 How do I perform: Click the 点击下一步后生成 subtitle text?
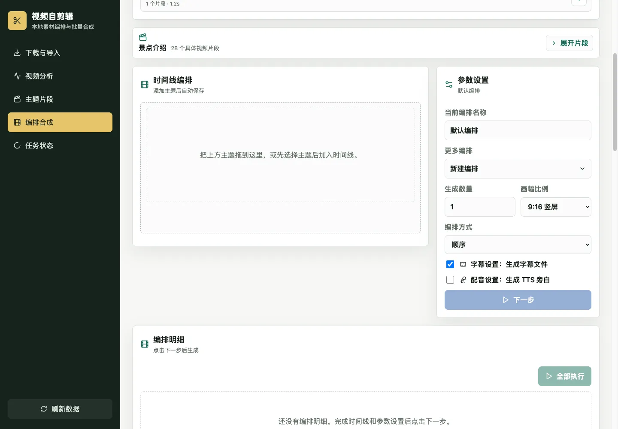click(176, 350)
